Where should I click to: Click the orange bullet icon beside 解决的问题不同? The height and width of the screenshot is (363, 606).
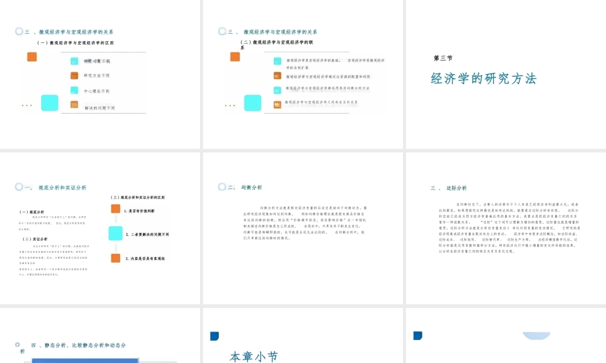(x=74, y=105)
